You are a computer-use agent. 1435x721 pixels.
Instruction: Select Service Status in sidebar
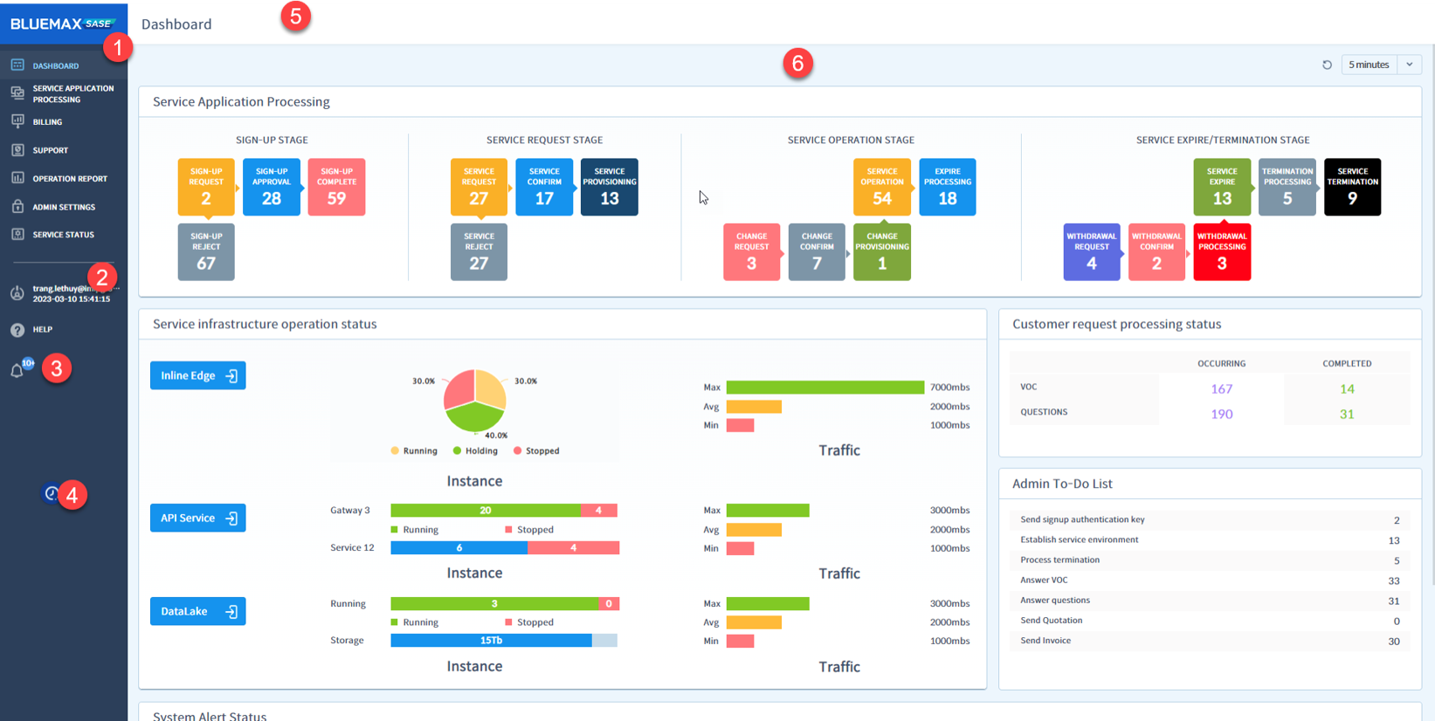click(x=63, y=235)
